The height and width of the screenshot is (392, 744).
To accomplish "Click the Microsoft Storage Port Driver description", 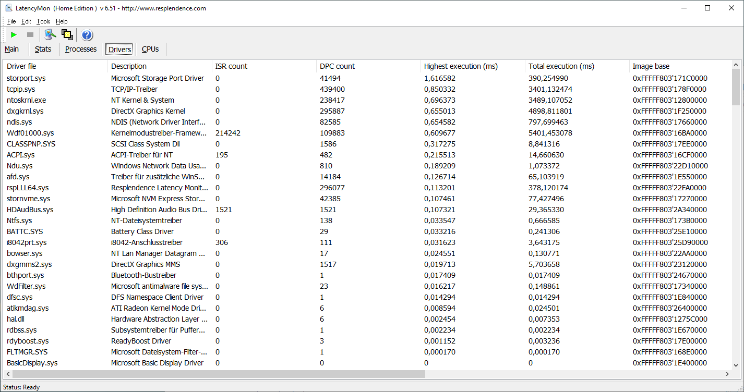I will 158,78.
